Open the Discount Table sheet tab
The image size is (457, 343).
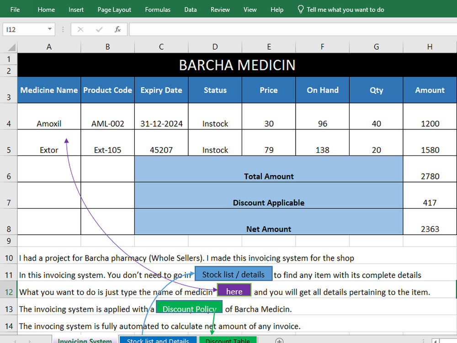coord(228,340)
